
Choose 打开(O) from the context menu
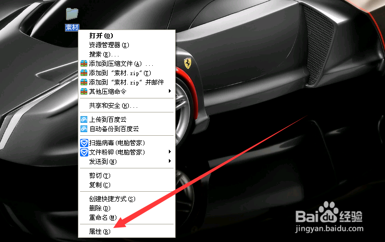(127, 36)
